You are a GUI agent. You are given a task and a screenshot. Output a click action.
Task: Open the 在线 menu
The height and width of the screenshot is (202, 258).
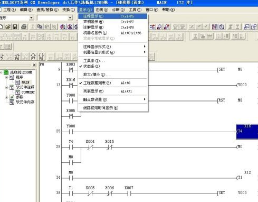pos(102,10)
